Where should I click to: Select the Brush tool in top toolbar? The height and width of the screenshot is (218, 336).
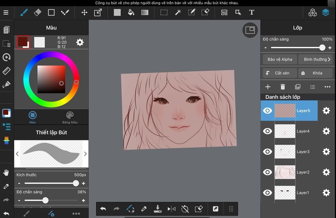click(24, 12)
